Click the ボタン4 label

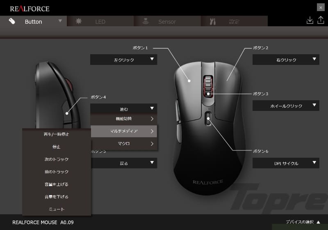[x=98, y=97]
